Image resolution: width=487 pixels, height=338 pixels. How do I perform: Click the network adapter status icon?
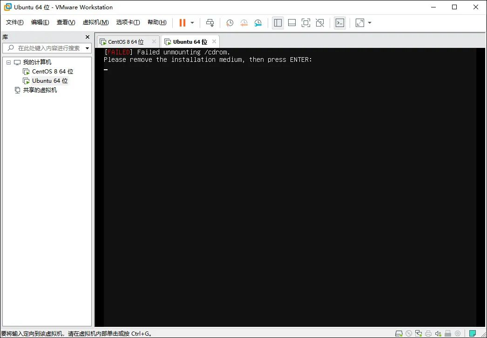[x=419, y=334]
